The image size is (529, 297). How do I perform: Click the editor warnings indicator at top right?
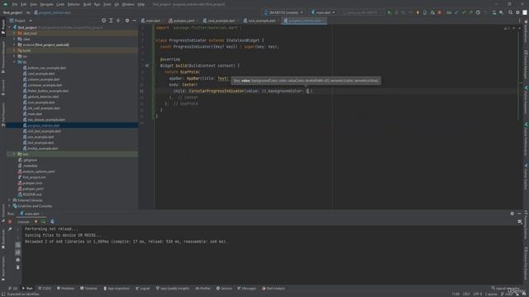tap(507, 28)
